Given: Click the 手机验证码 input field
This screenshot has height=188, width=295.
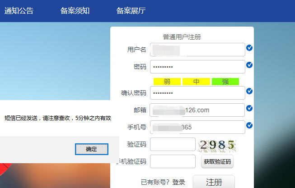Looking at the screenshot, I should (173, 161).
